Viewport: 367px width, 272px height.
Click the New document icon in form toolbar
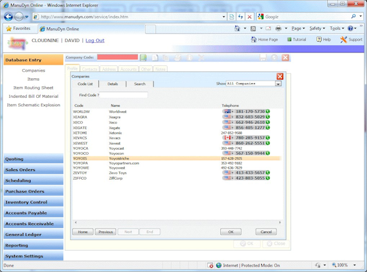(155, 57)
